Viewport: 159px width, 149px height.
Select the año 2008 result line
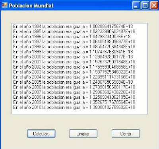point(74,97)
